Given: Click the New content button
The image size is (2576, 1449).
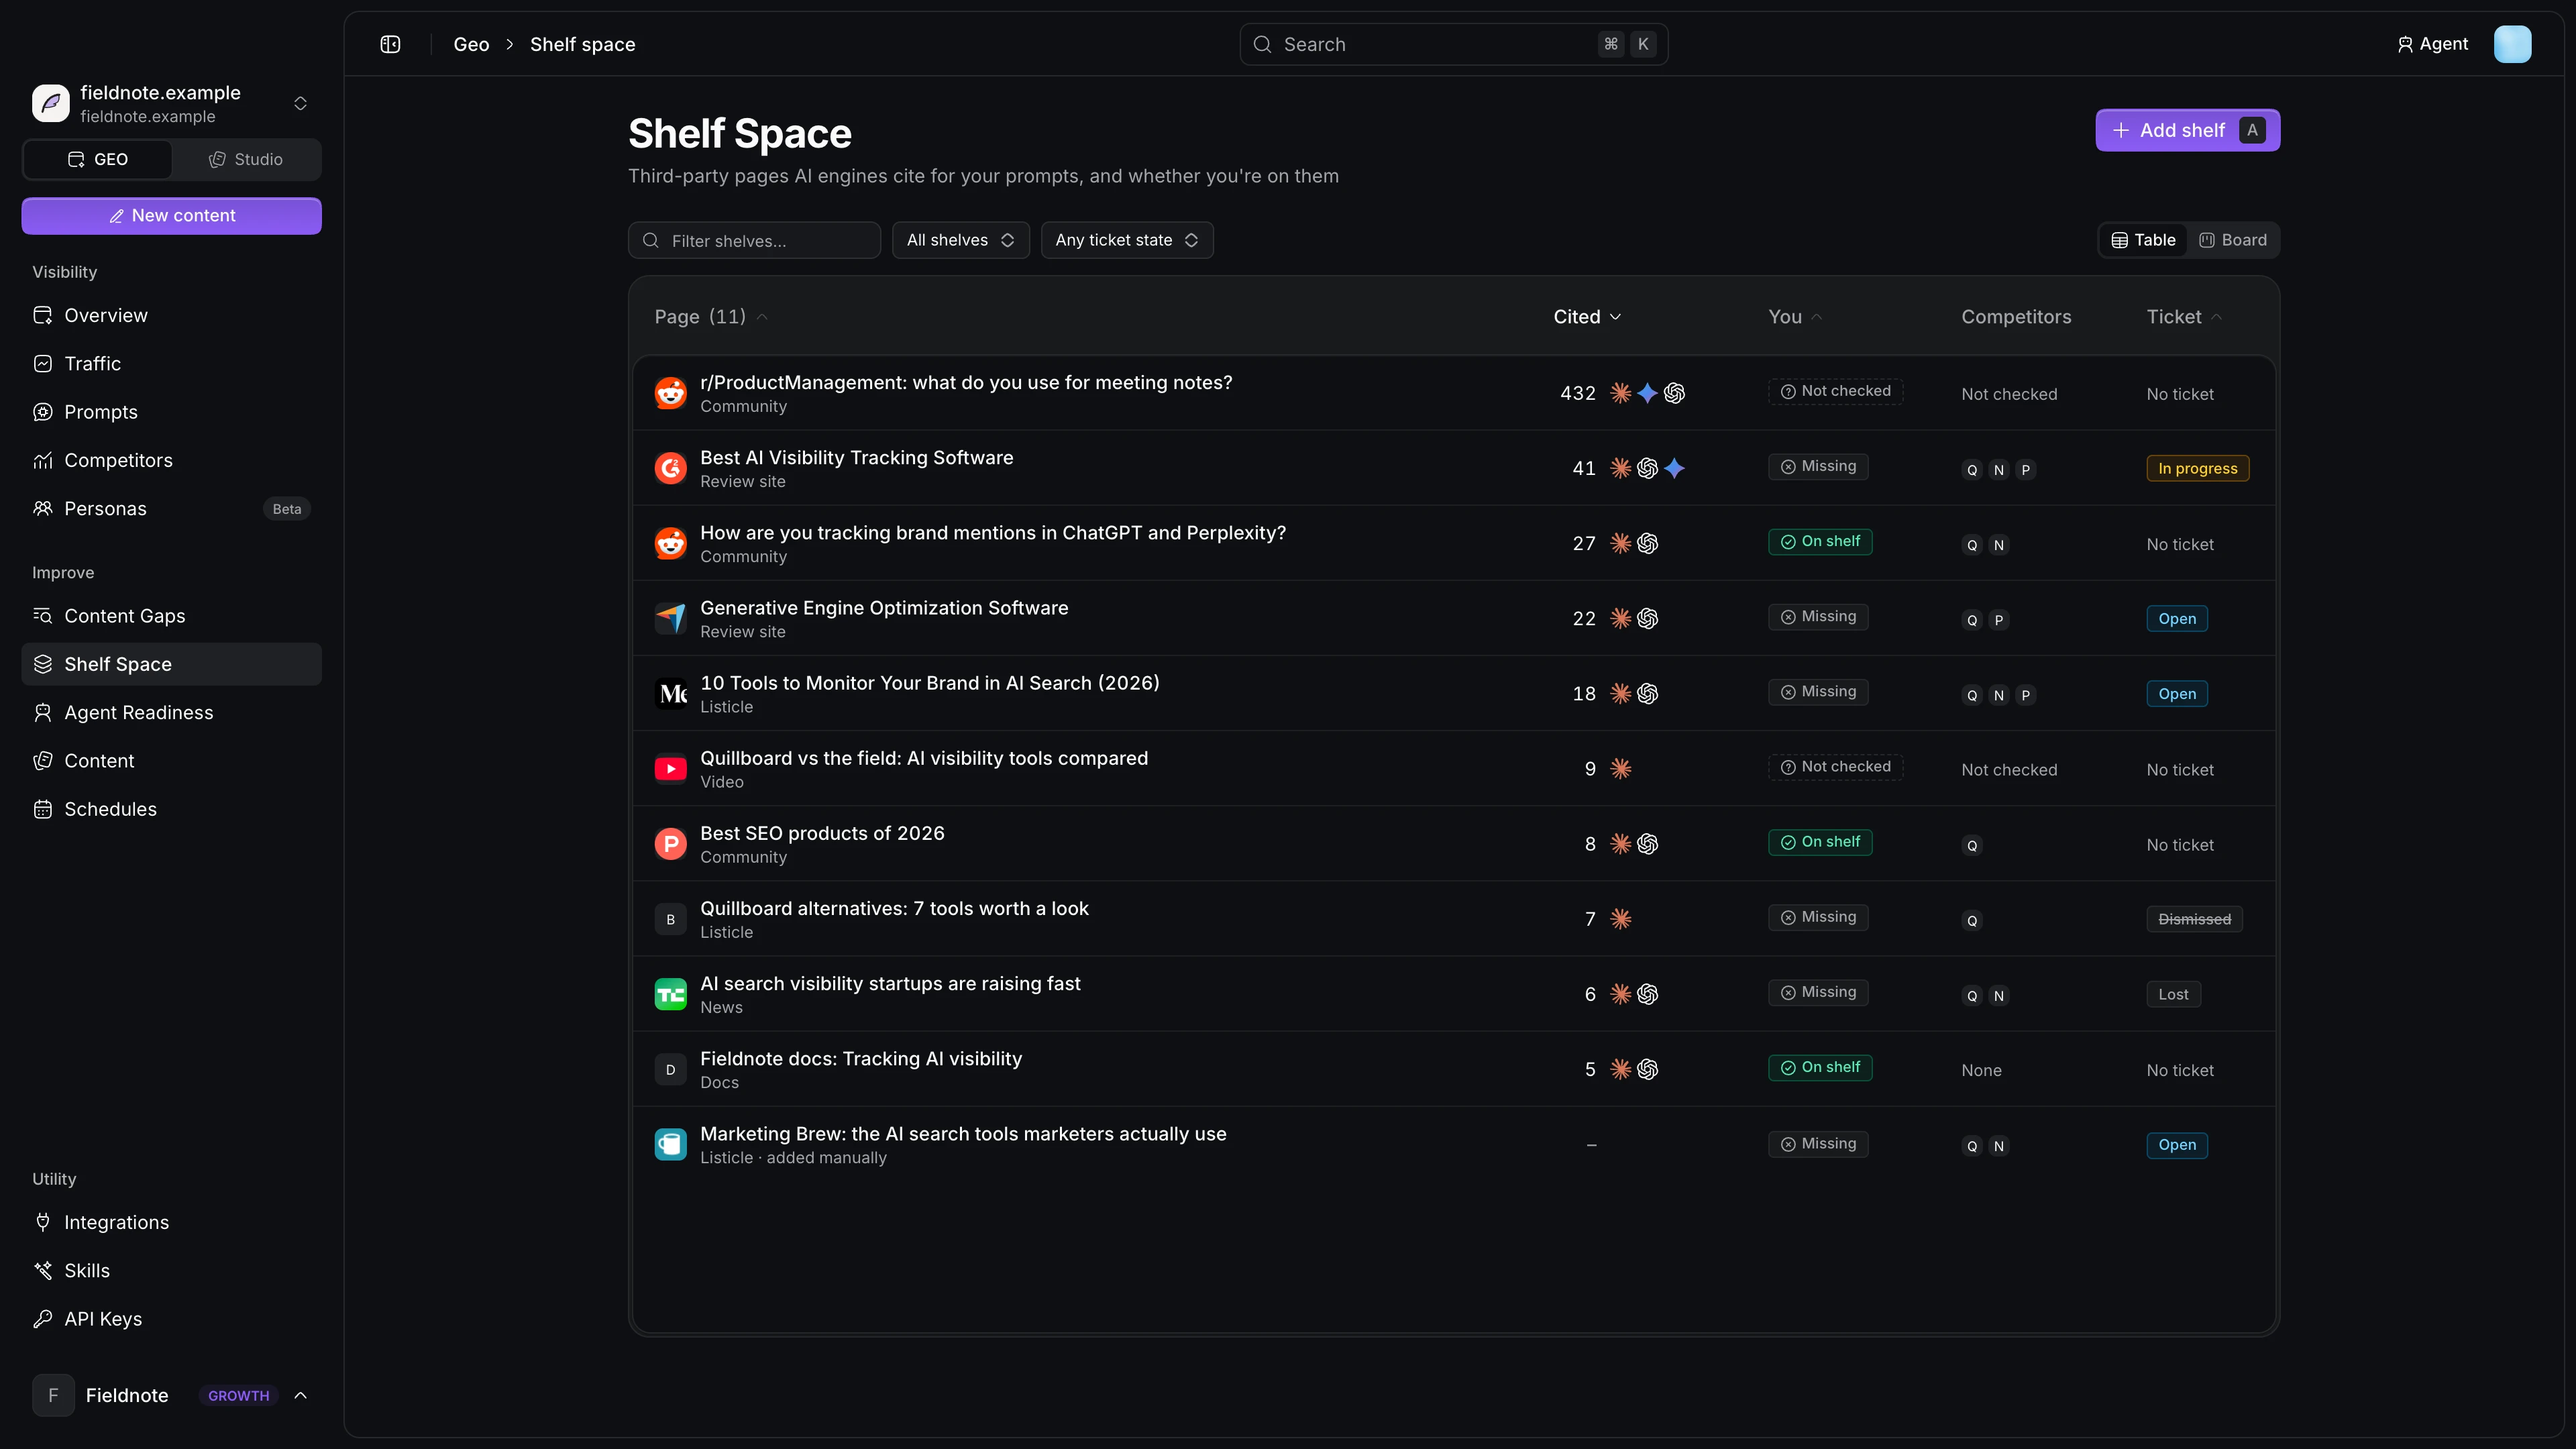Looking at the screenshot, I should pyautogui.click(x=171, y=216).
